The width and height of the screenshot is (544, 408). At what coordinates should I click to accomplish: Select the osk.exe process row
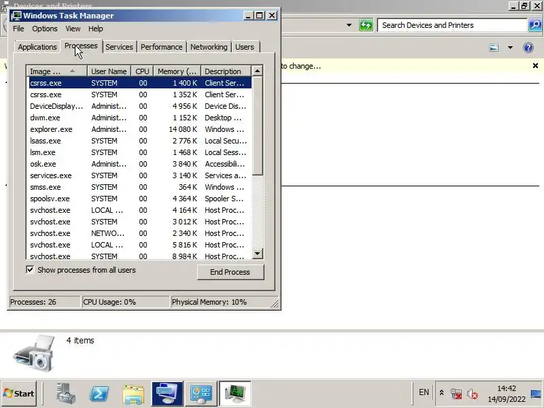[140, 164]
